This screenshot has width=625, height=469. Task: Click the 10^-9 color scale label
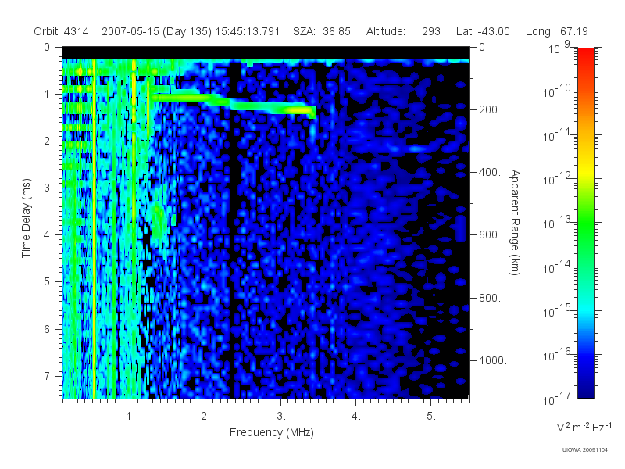tap(559, 48)
